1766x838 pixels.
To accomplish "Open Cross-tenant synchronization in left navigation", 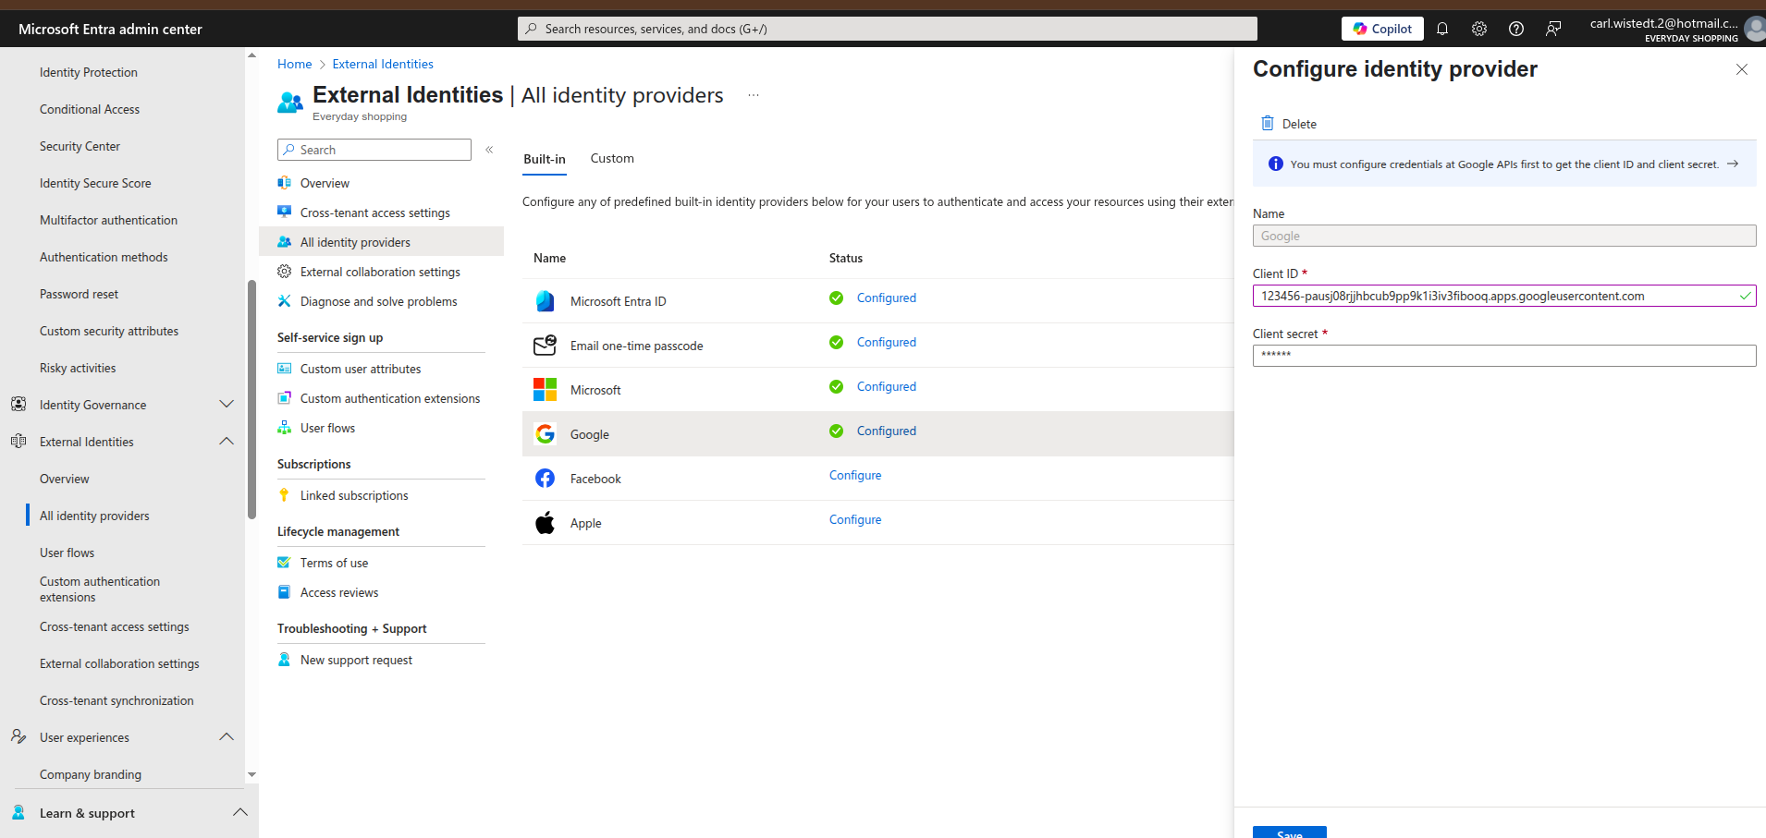I will pyautogui.click(x=117, y=700).
